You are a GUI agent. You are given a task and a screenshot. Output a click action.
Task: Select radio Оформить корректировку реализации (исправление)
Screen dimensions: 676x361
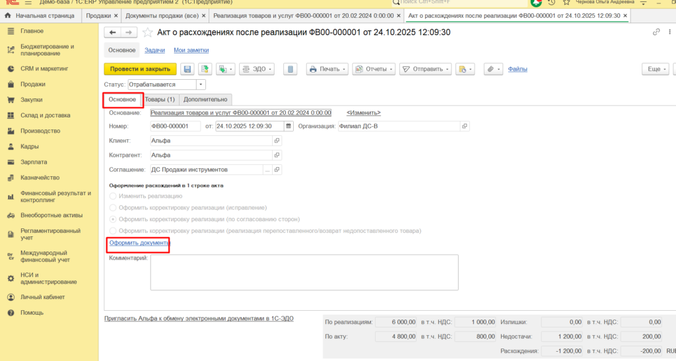113,208
